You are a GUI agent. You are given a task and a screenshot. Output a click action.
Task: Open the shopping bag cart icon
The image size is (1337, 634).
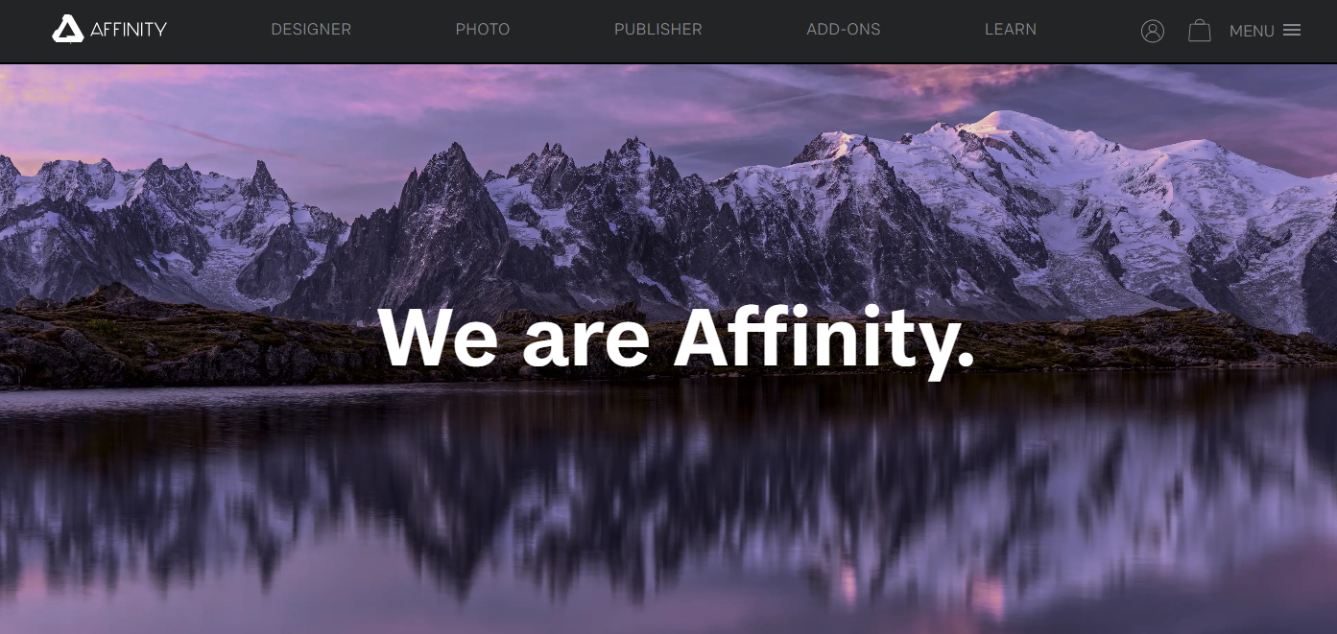coord(1199,31)
